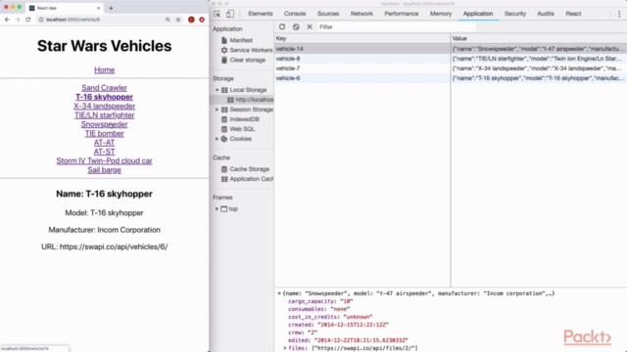Image resolution: width=627 pixels, height=352 pixels.
Task: Open the Sail barge link
Action: pyautogui.click(x=105, y=170)
